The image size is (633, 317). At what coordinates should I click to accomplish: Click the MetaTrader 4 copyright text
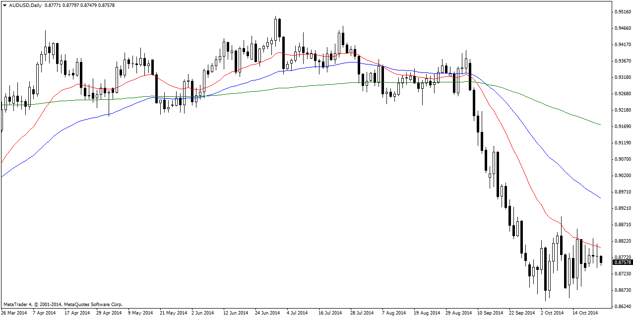click(63, 304)
